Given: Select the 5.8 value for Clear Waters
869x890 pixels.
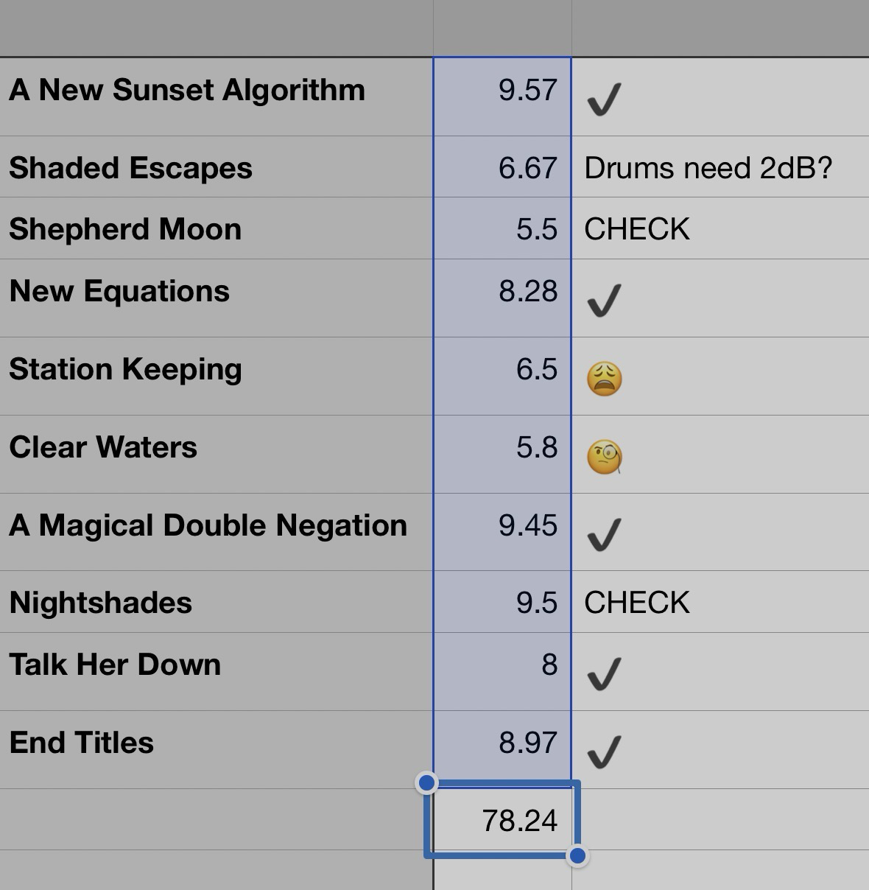Looking at the screenshot, I should pyautogui.click(x=502, y=448).
